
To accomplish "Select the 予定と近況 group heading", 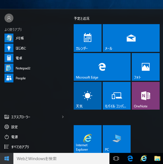I will pyautogui.click(x=81, y=18).
